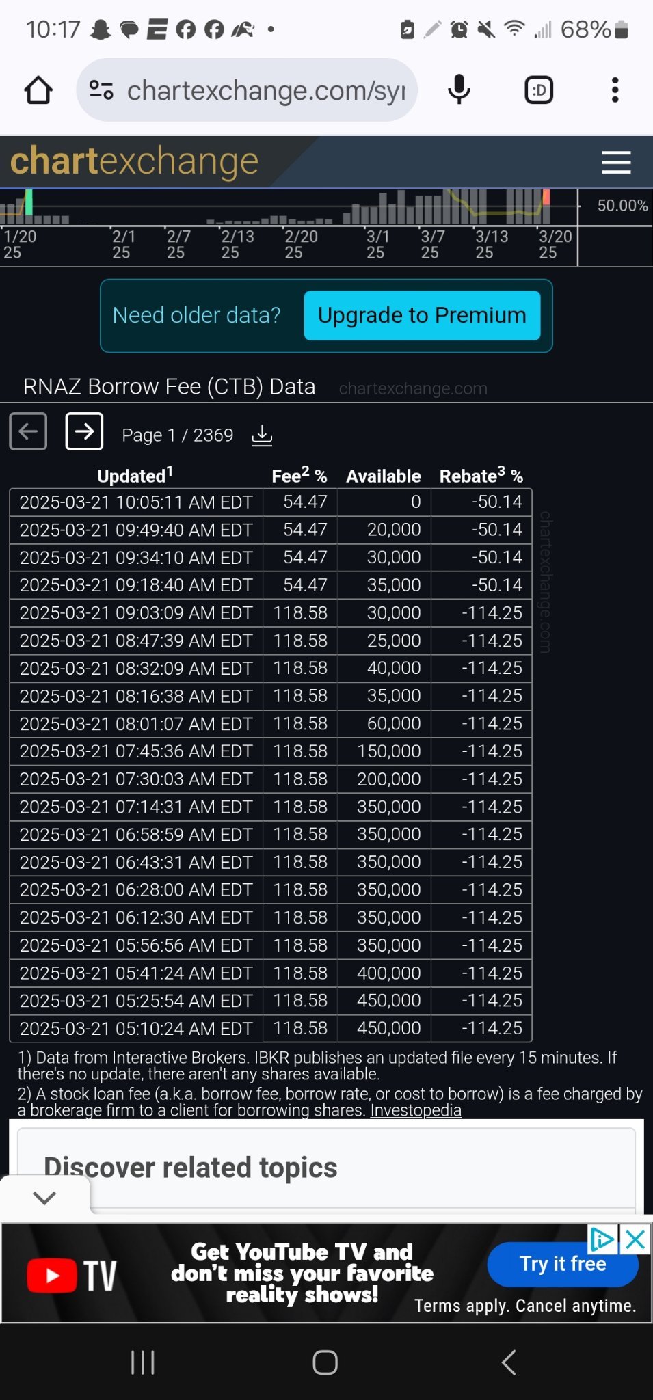Select the 09:03:09 AM EDT timestamp
653x1400 pixels.
click(x=136, y=613)
